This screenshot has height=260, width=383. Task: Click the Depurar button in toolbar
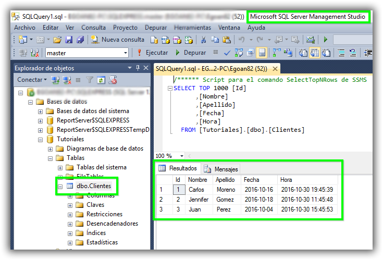pyautogui.click(x=191, y=53)
